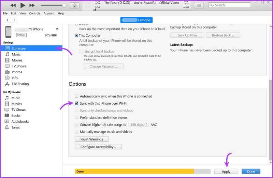The width and height of the screenshot is (273, 178).
Task: Select the This Computer backup radio button
Action: (76, 35)
